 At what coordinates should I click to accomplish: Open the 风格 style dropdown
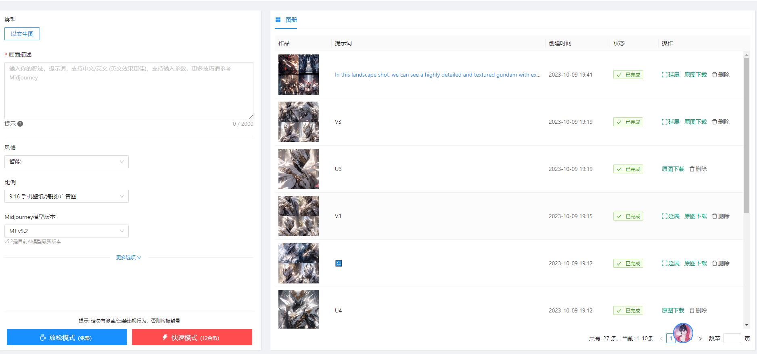click(x=67, y=162)
